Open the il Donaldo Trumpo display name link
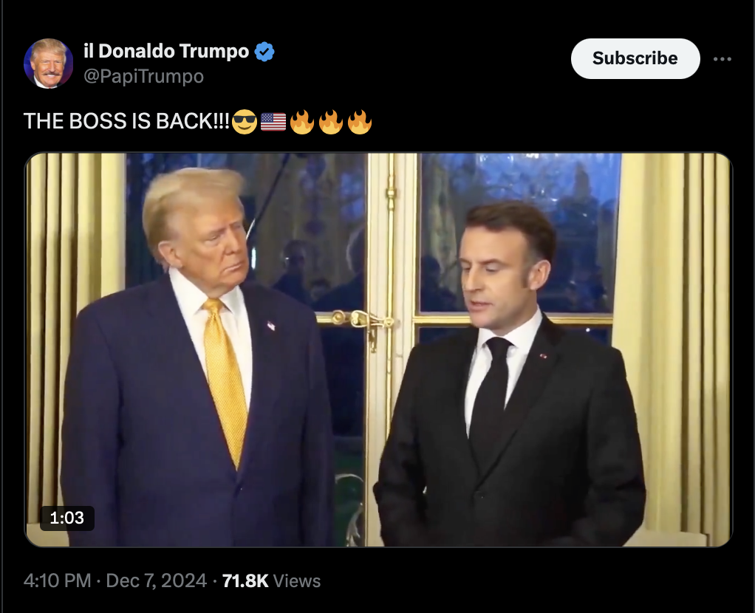 click(166, 51)
